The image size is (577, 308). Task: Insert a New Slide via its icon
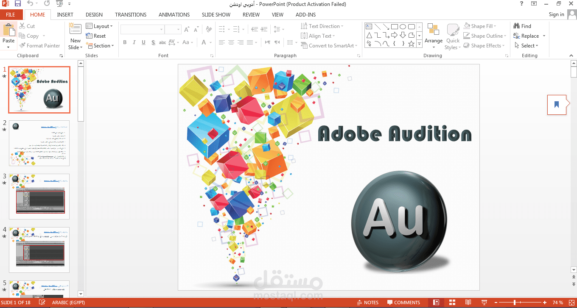(75, 29)
